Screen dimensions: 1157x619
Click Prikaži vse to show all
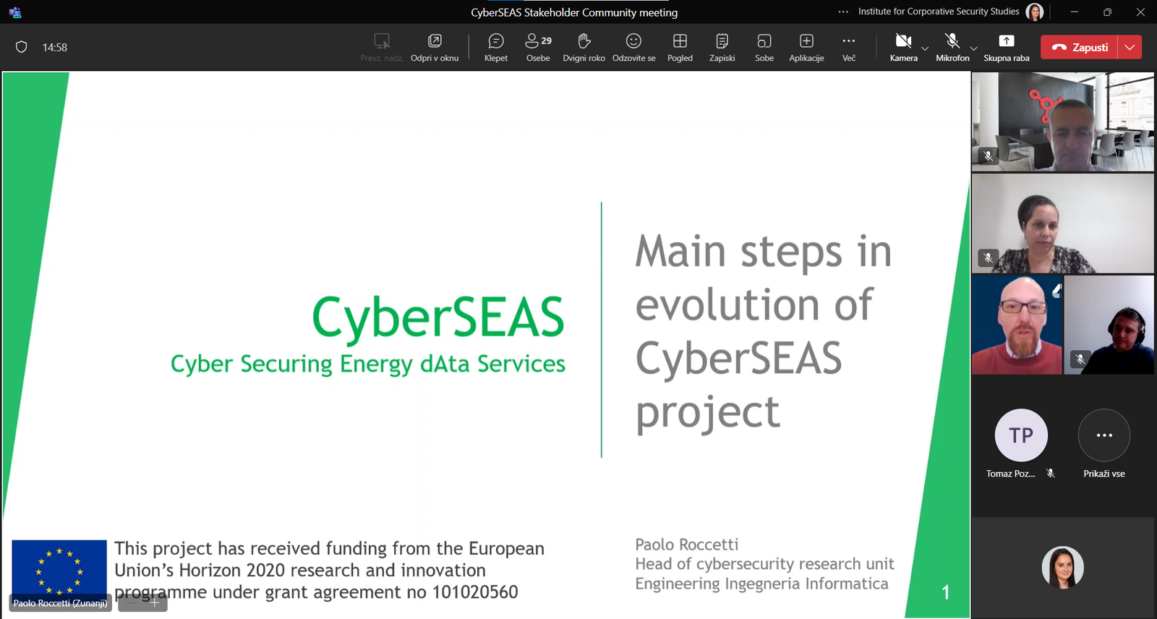point(1103,435)
